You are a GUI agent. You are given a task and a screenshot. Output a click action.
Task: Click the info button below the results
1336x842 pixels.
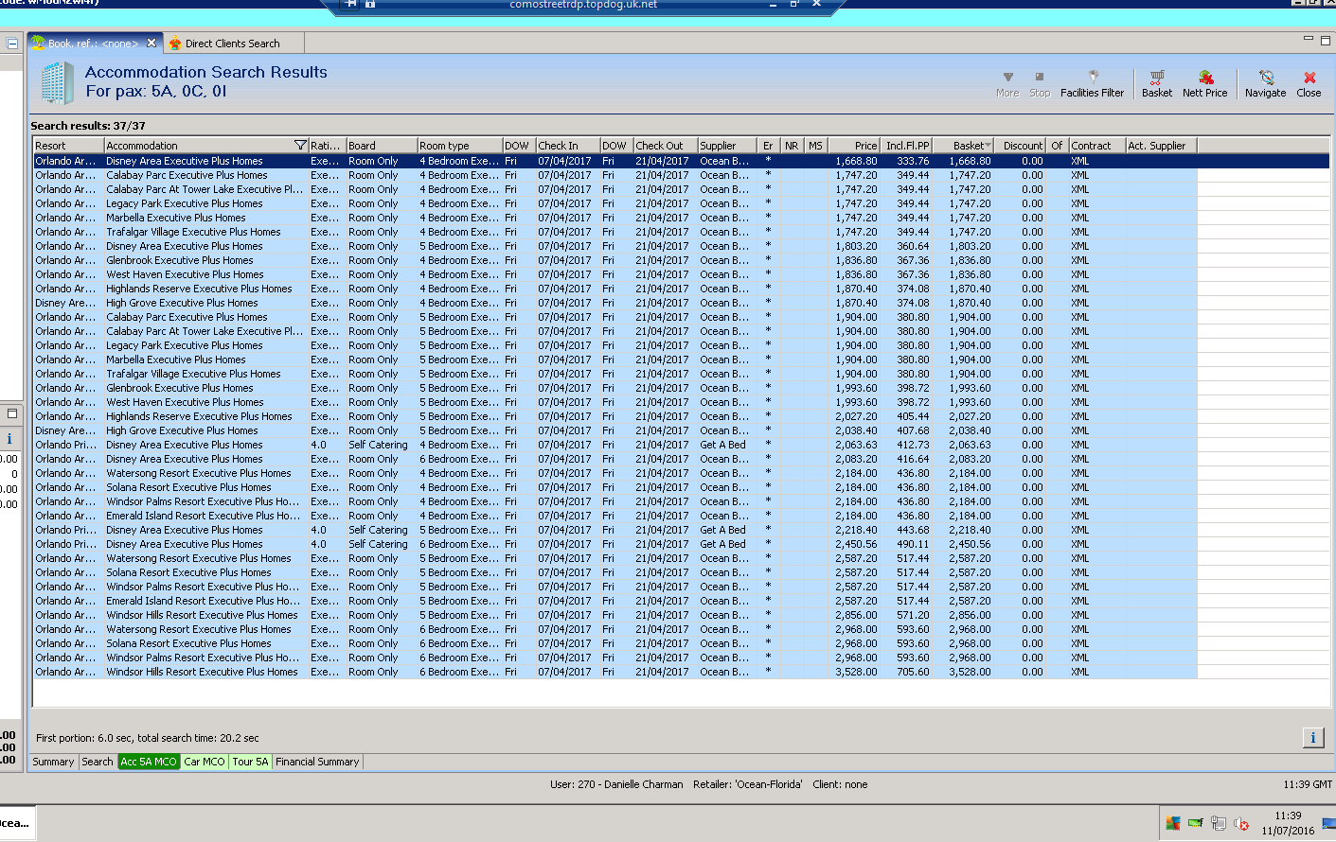(1313, 738)
